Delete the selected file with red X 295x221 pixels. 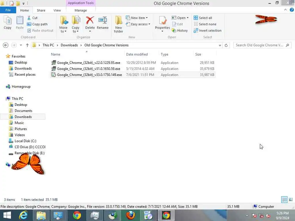90,24
